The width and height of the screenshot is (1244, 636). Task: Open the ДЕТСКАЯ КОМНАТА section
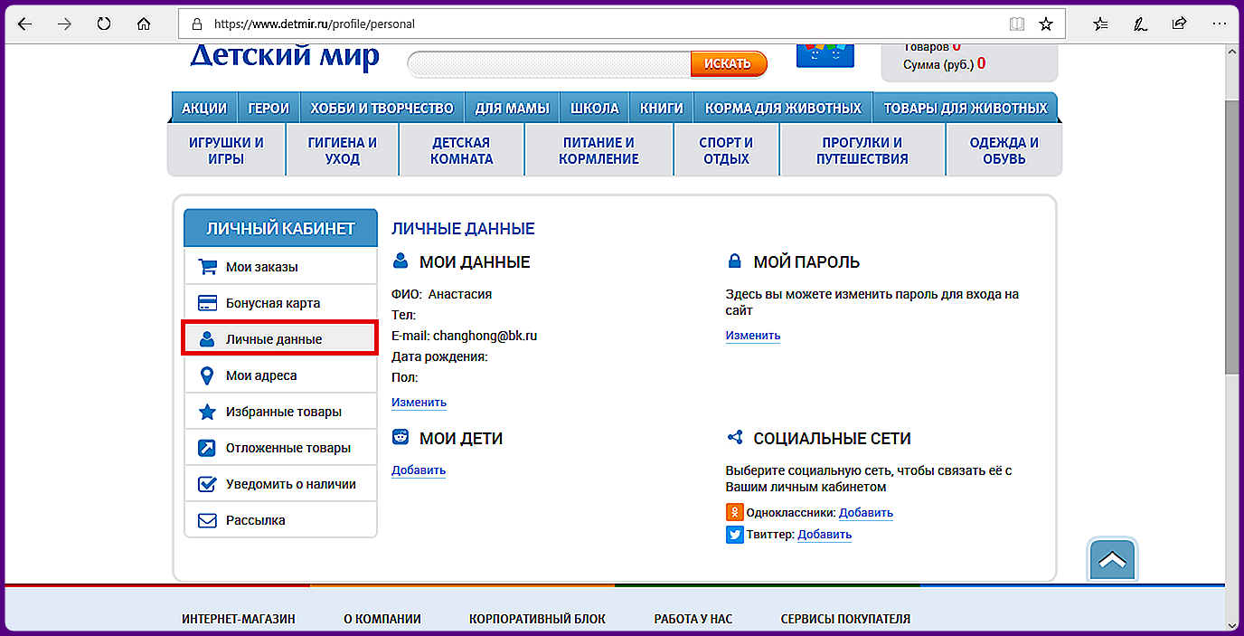click(462, 150)
